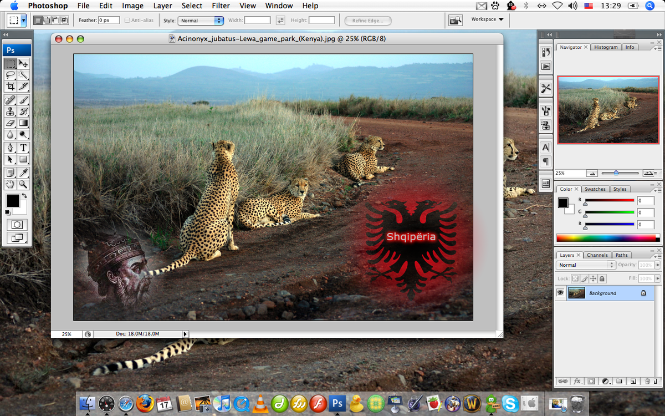
Task: Select the Pen tool
Action: pos(10,148)
